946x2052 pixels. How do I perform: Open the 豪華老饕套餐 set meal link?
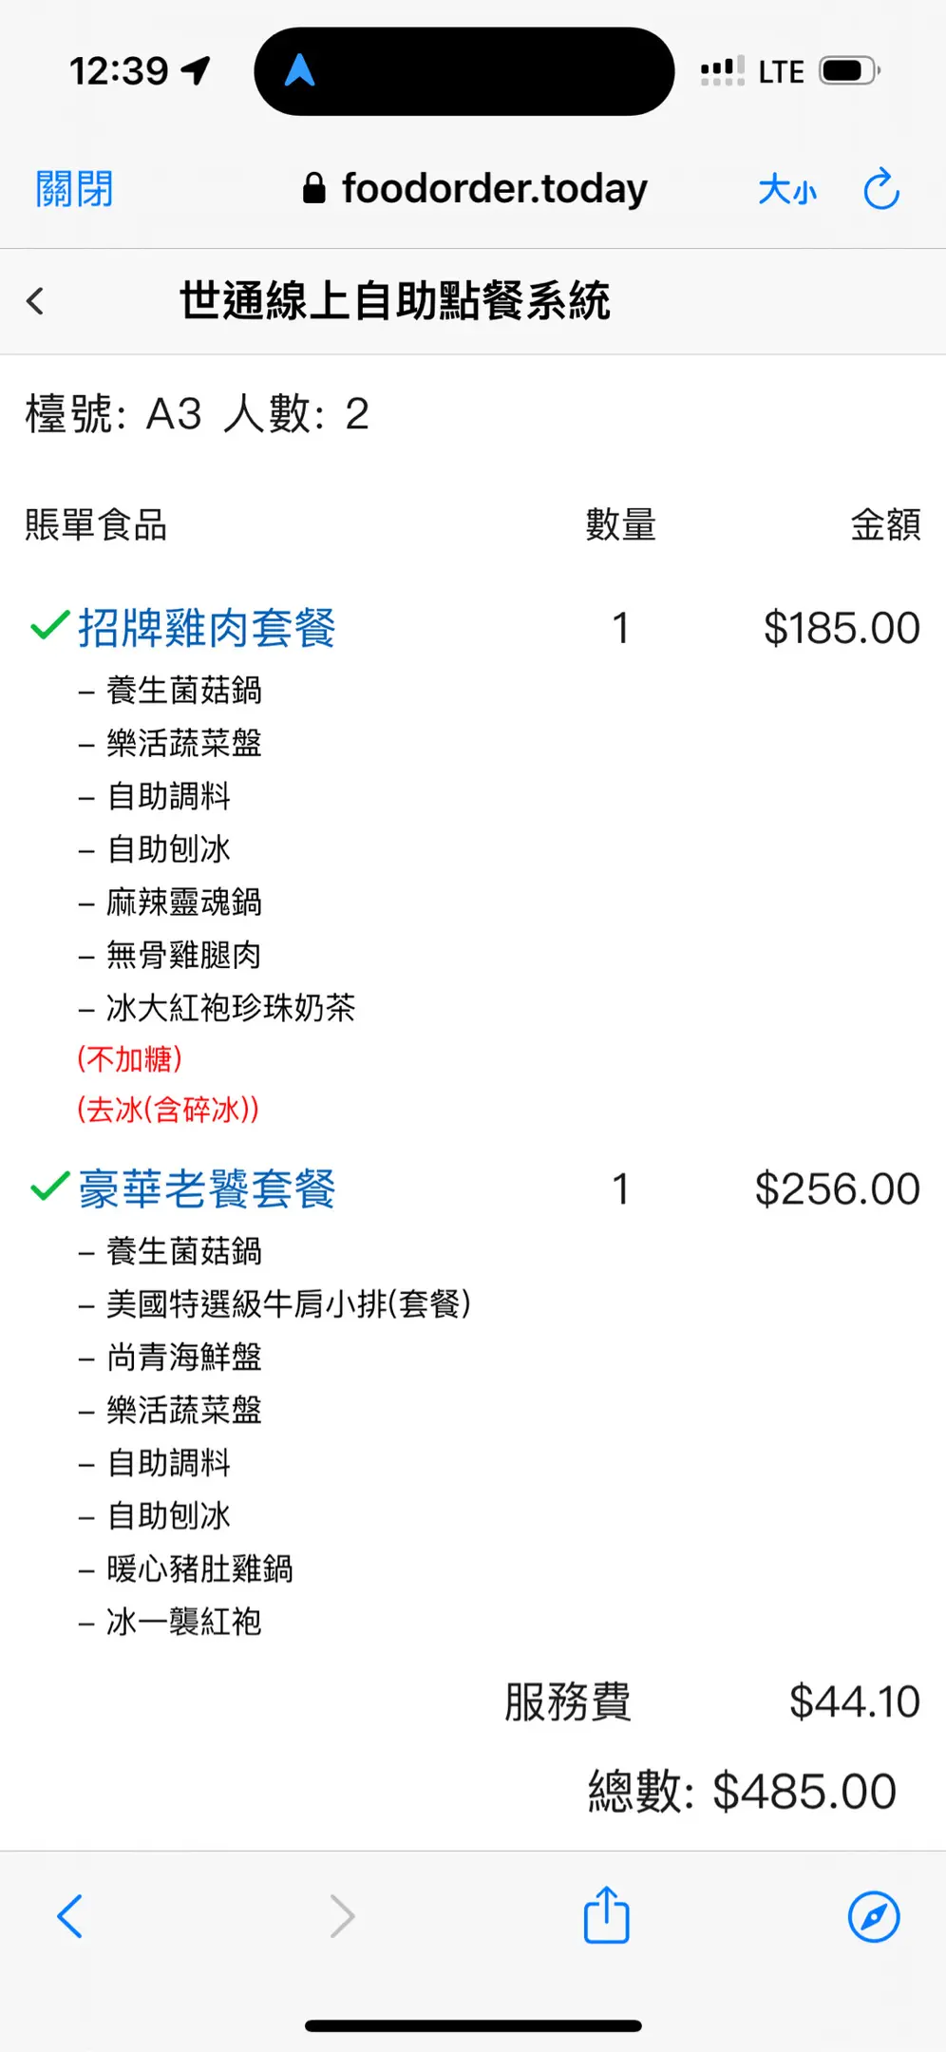tap(207, 1188)
